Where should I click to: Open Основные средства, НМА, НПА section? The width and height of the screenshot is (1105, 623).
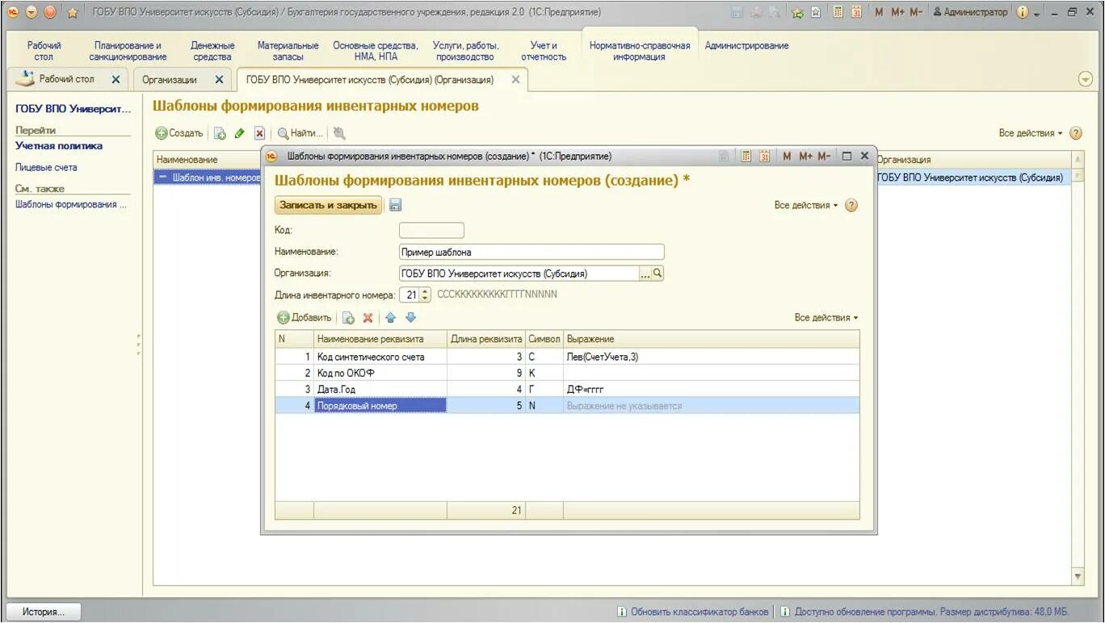[376, 52]
